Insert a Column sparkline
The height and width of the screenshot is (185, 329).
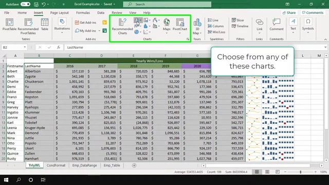coord(216,26)
